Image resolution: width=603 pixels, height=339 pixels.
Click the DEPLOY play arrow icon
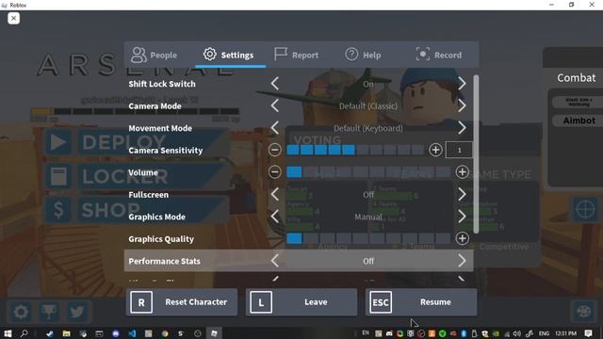click(x=57, y=142)
